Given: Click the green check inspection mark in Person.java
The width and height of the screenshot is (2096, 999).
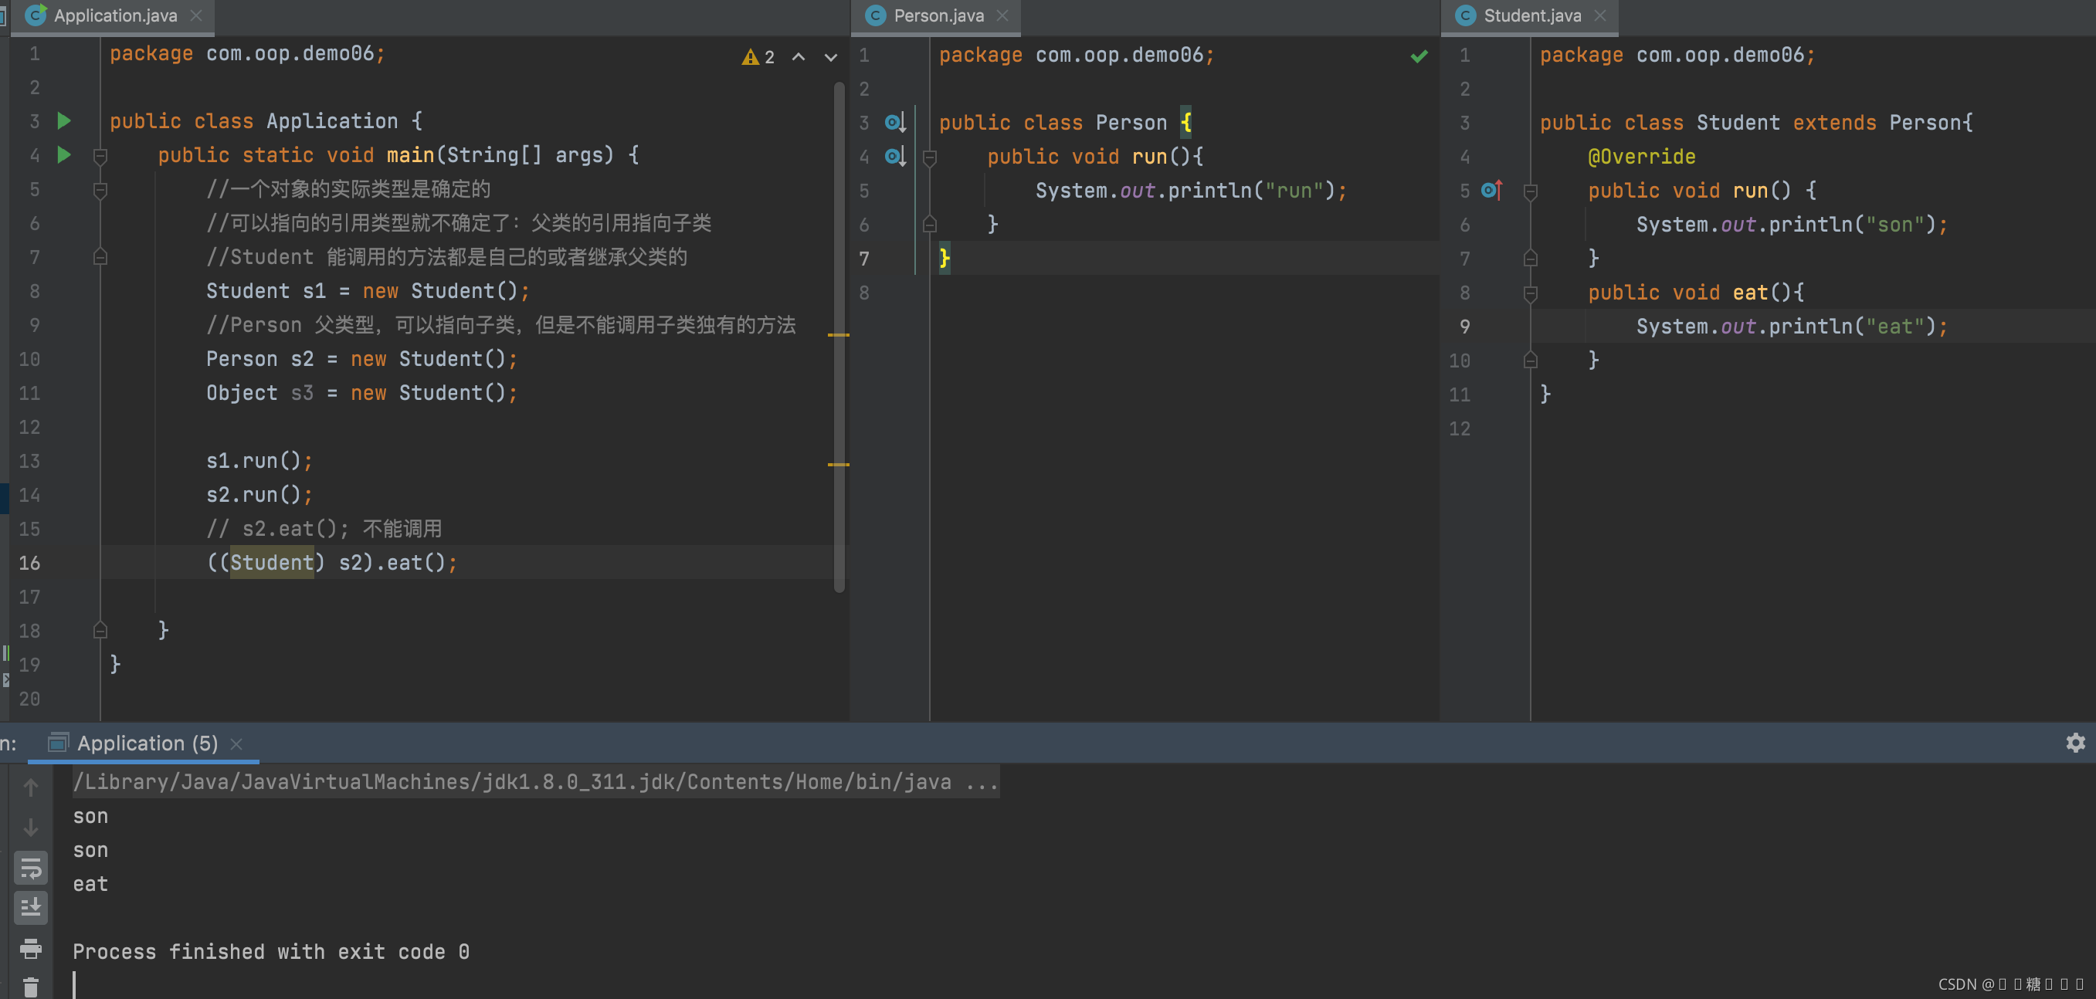Looking at the screenshot, I should coord(1419,56).
